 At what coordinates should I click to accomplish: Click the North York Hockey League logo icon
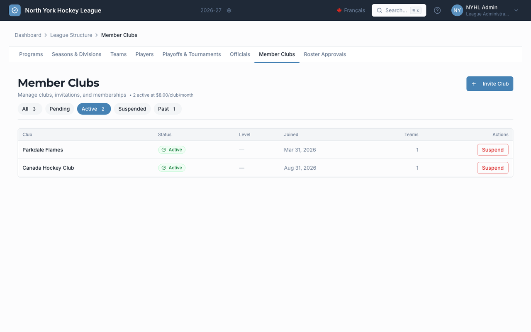15,10
